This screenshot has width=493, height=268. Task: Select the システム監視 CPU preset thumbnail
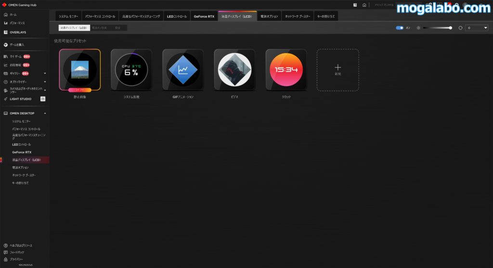tap(131, 70)
